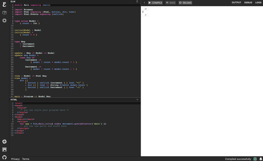Click the 'model.count - 1' code line
This screenshot has height=161, width=263.
[x=54, y=69]
